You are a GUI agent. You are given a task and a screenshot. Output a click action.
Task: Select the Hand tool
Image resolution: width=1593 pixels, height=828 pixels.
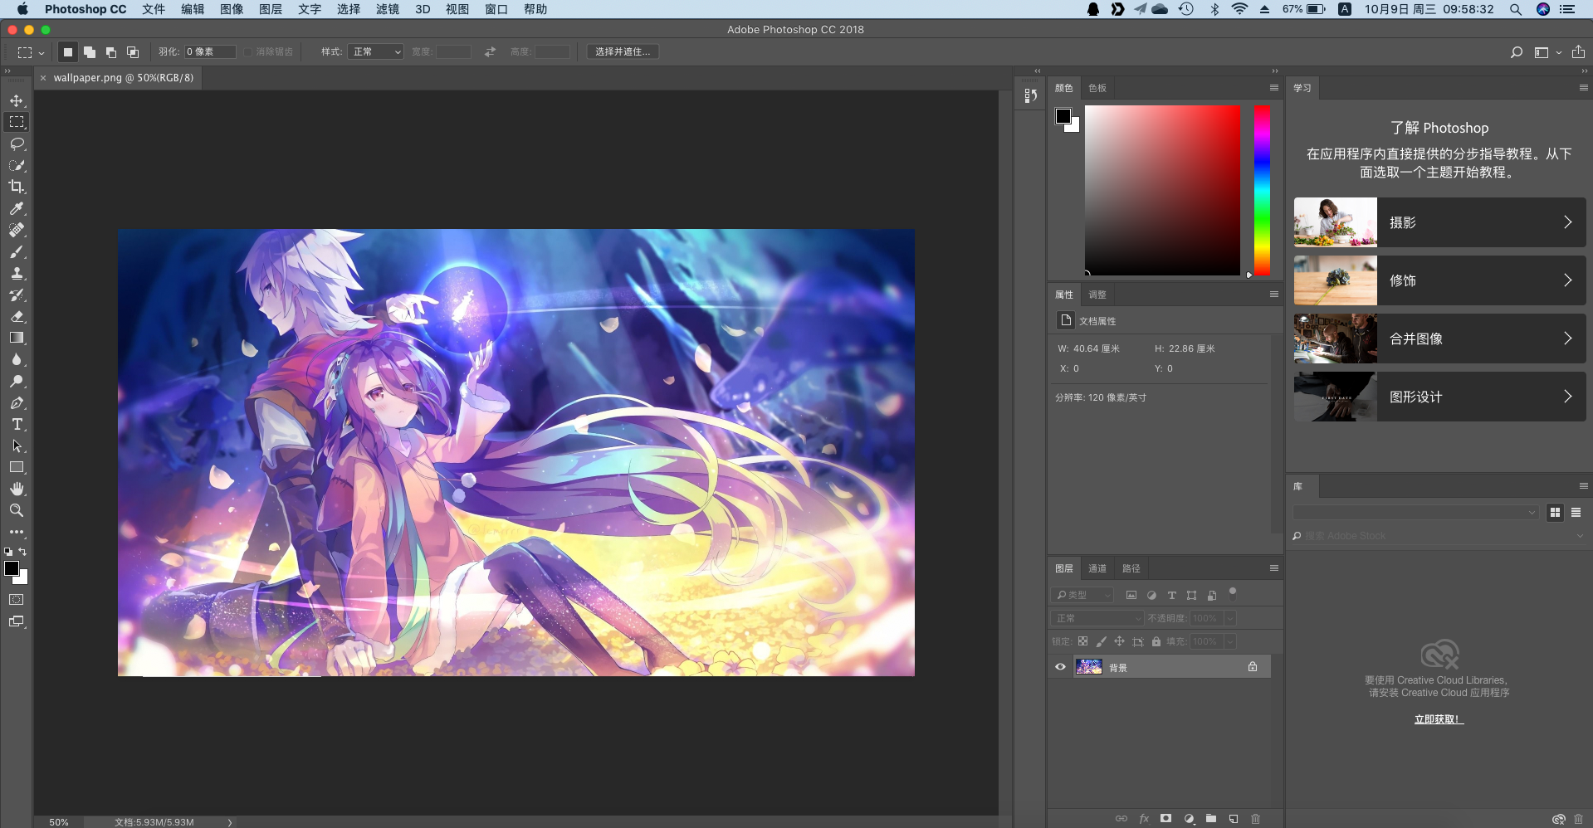[x=17, y=489]
